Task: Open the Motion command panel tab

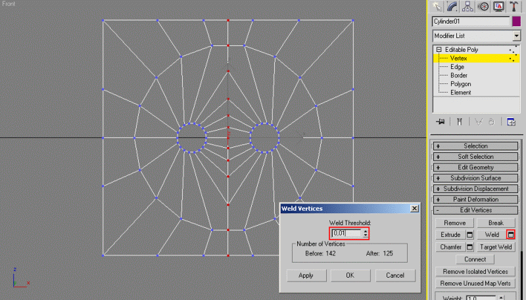Action: point(483,7)
